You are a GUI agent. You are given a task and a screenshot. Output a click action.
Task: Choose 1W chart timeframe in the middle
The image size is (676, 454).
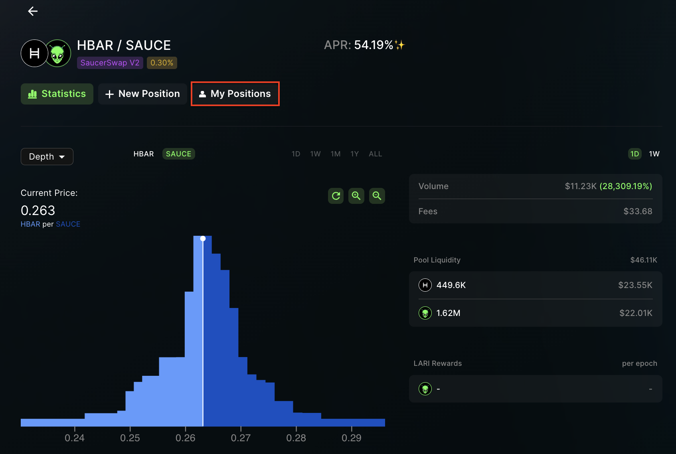pos(315,154)
